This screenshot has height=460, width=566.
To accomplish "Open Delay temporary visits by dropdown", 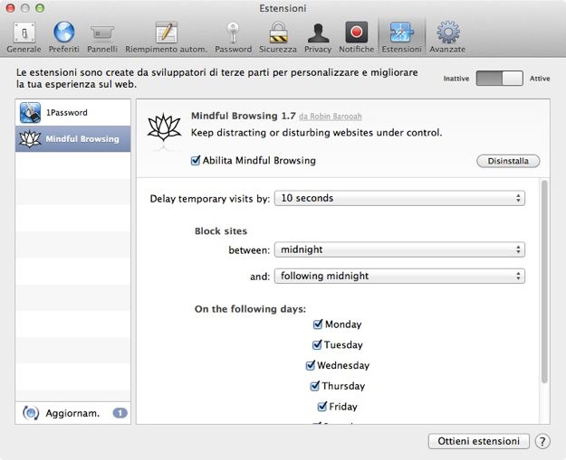I will pyautogui.click(x=399, y=198).
